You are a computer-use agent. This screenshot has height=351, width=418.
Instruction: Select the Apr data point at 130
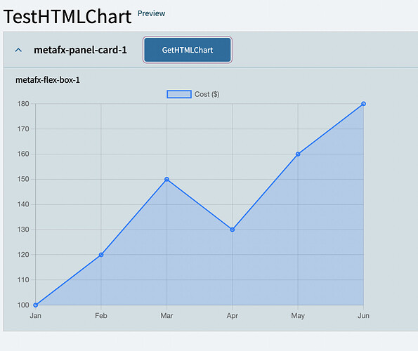[x=233, y=230]
